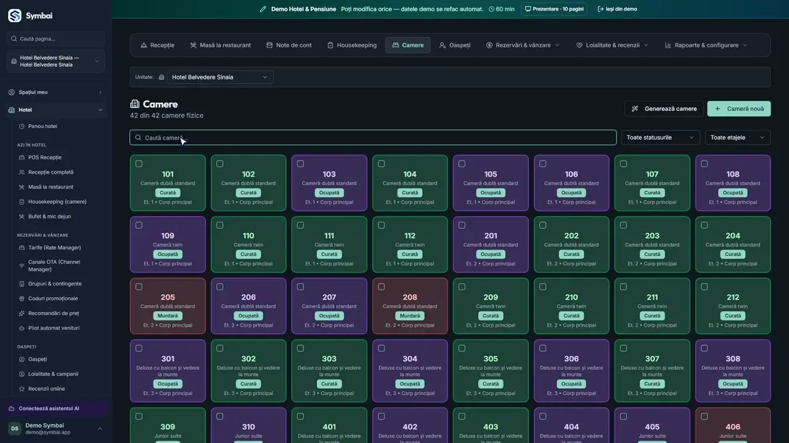Click the pencil icon beside Demo Hotel & Pensiune
789x443 pixels.
coord(263,9)
